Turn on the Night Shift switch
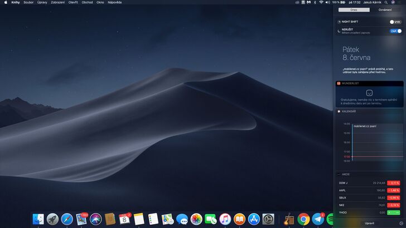Image resolution: width=406 pixels, height=228 pixels. (395, 22)
